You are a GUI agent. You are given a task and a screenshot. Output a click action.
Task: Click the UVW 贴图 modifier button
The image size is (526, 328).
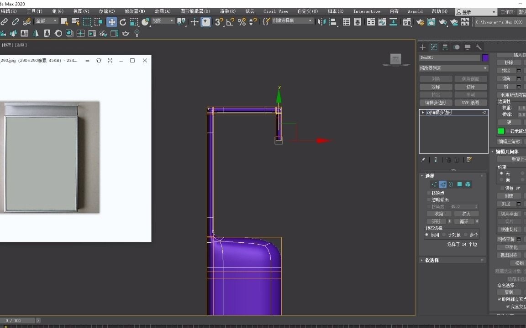click(x=471, y=102)
